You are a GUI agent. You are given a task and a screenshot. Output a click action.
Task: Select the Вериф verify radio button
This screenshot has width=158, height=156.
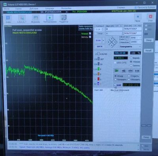click(x=131, y=58)
